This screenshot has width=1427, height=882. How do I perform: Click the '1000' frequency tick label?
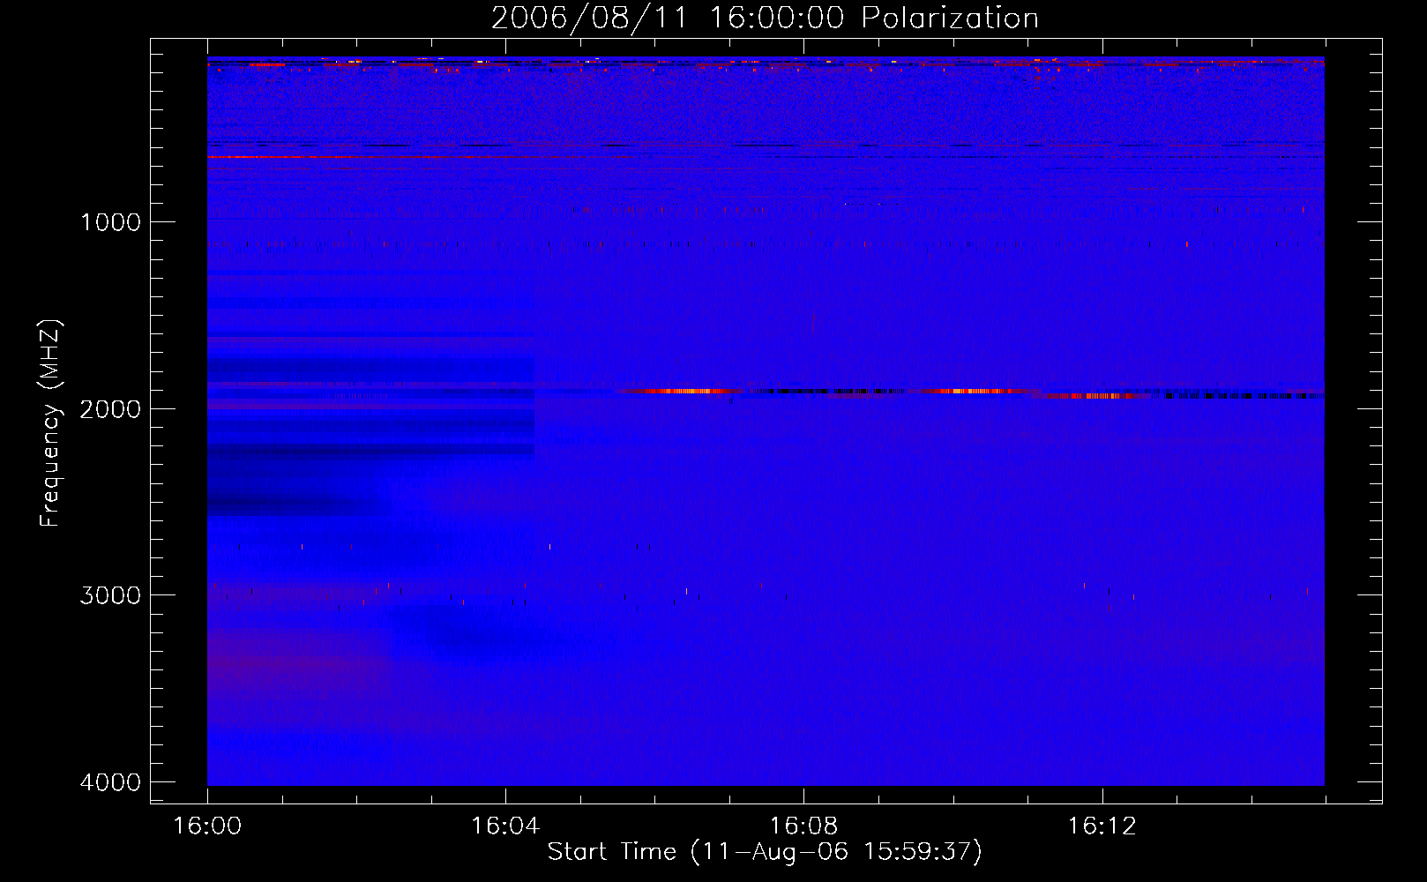(x=110, y=221)
